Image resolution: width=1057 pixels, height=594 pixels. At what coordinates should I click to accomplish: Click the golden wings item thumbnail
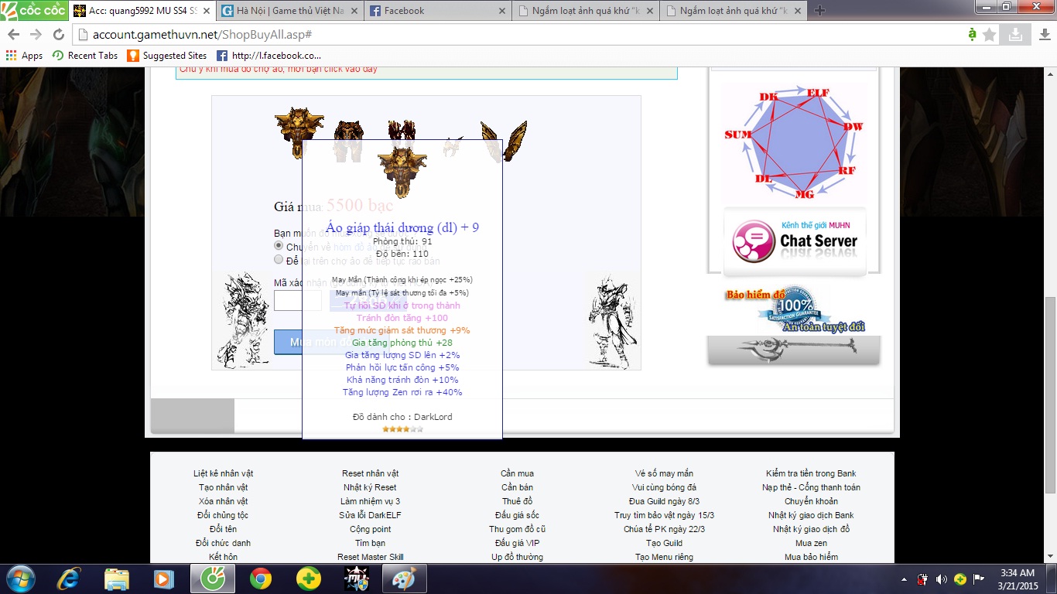tap(504, 141)
